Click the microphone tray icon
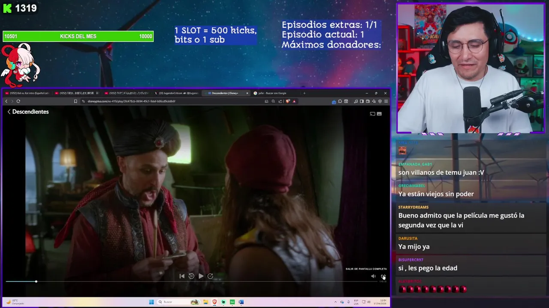The image size is (549, 308). pyautogui.click(x=348, y=302)
